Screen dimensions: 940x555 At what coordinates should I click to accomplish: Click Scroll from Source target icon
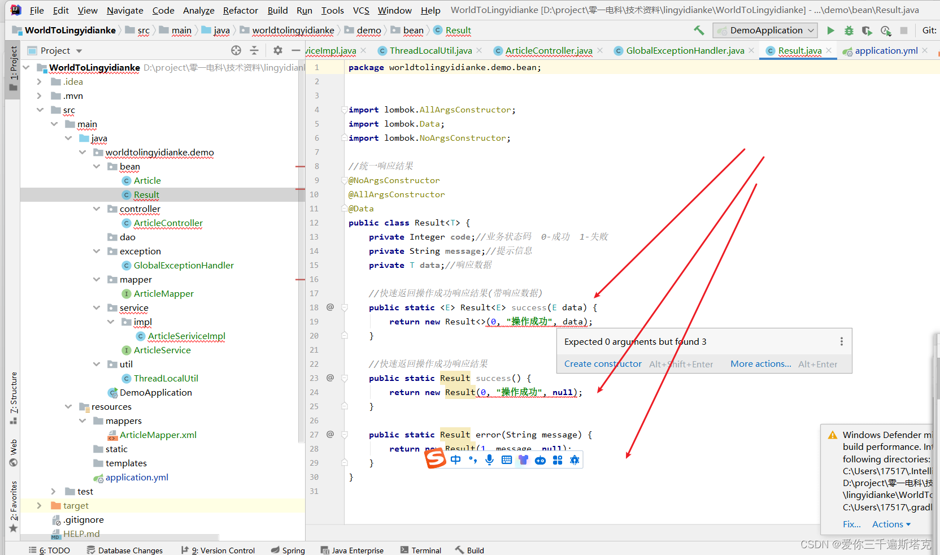pyautogui.click(x=236, y=50)
